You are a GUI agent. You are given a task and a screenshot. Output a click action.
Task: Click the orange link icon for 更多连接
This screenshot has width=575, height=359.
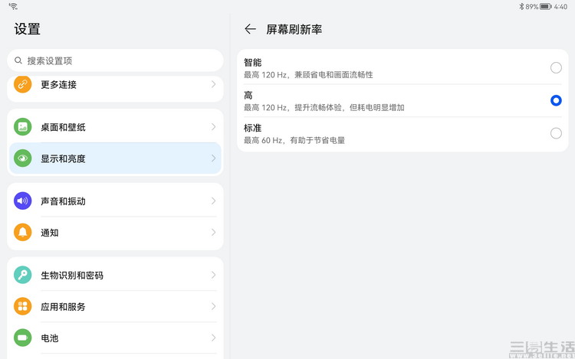pyautogui.click(x=23, y=84)
